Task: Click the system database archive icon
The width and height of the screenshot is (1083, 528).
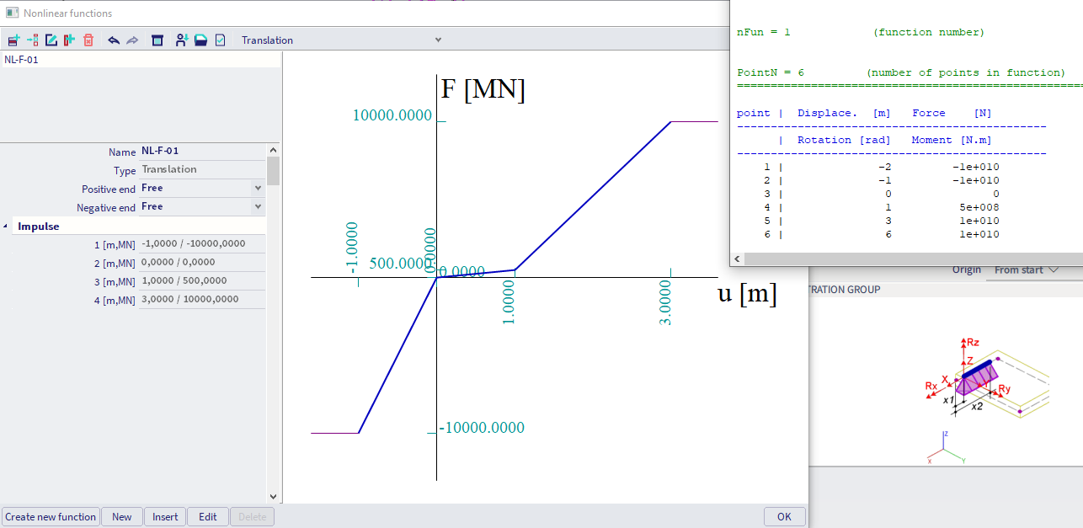Action: [x=157, y=40]
